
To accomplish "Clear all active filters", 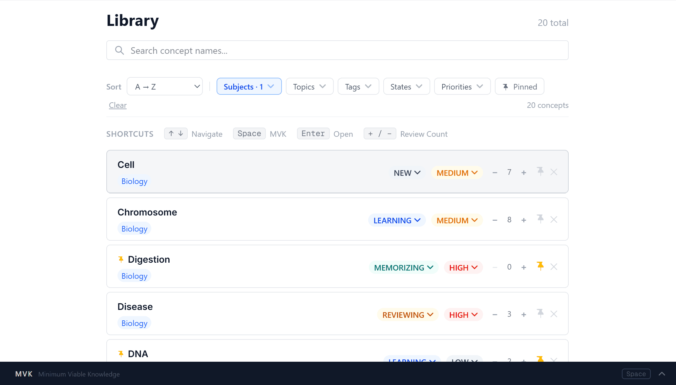I will click(118, 105).
